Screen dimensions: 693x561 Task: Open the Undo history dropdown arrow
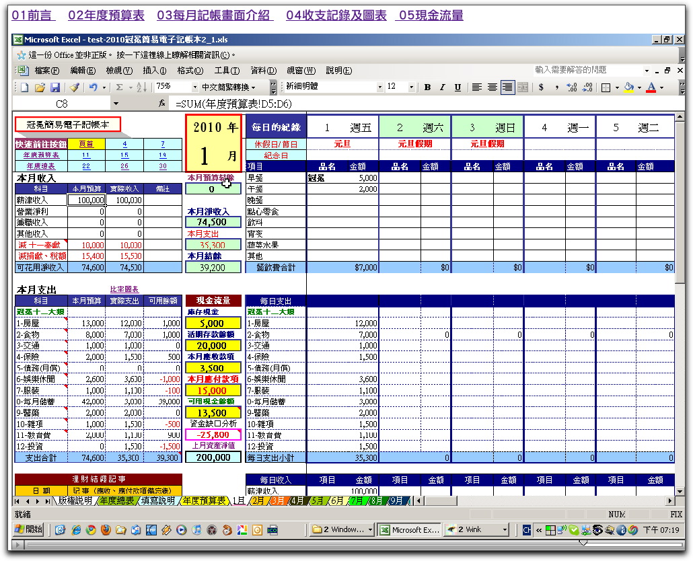click(104, 88)
